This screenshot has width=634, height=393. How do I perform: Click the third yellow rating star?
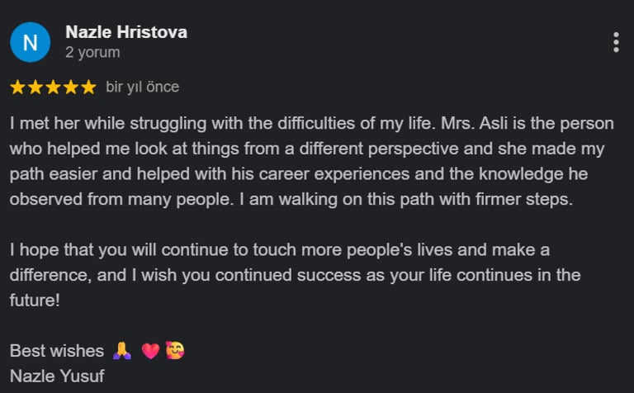tap(53, 87)
